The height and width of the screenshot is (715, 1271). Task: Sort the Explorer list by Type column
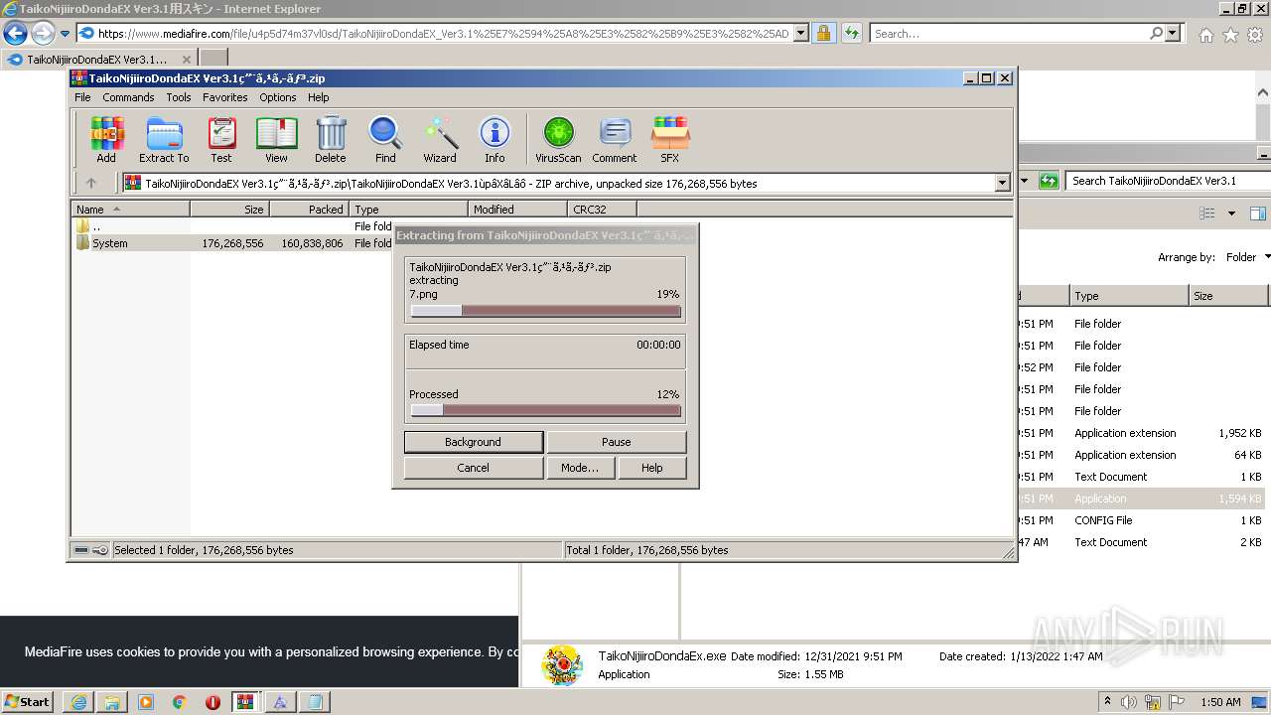coord(1129,296)
